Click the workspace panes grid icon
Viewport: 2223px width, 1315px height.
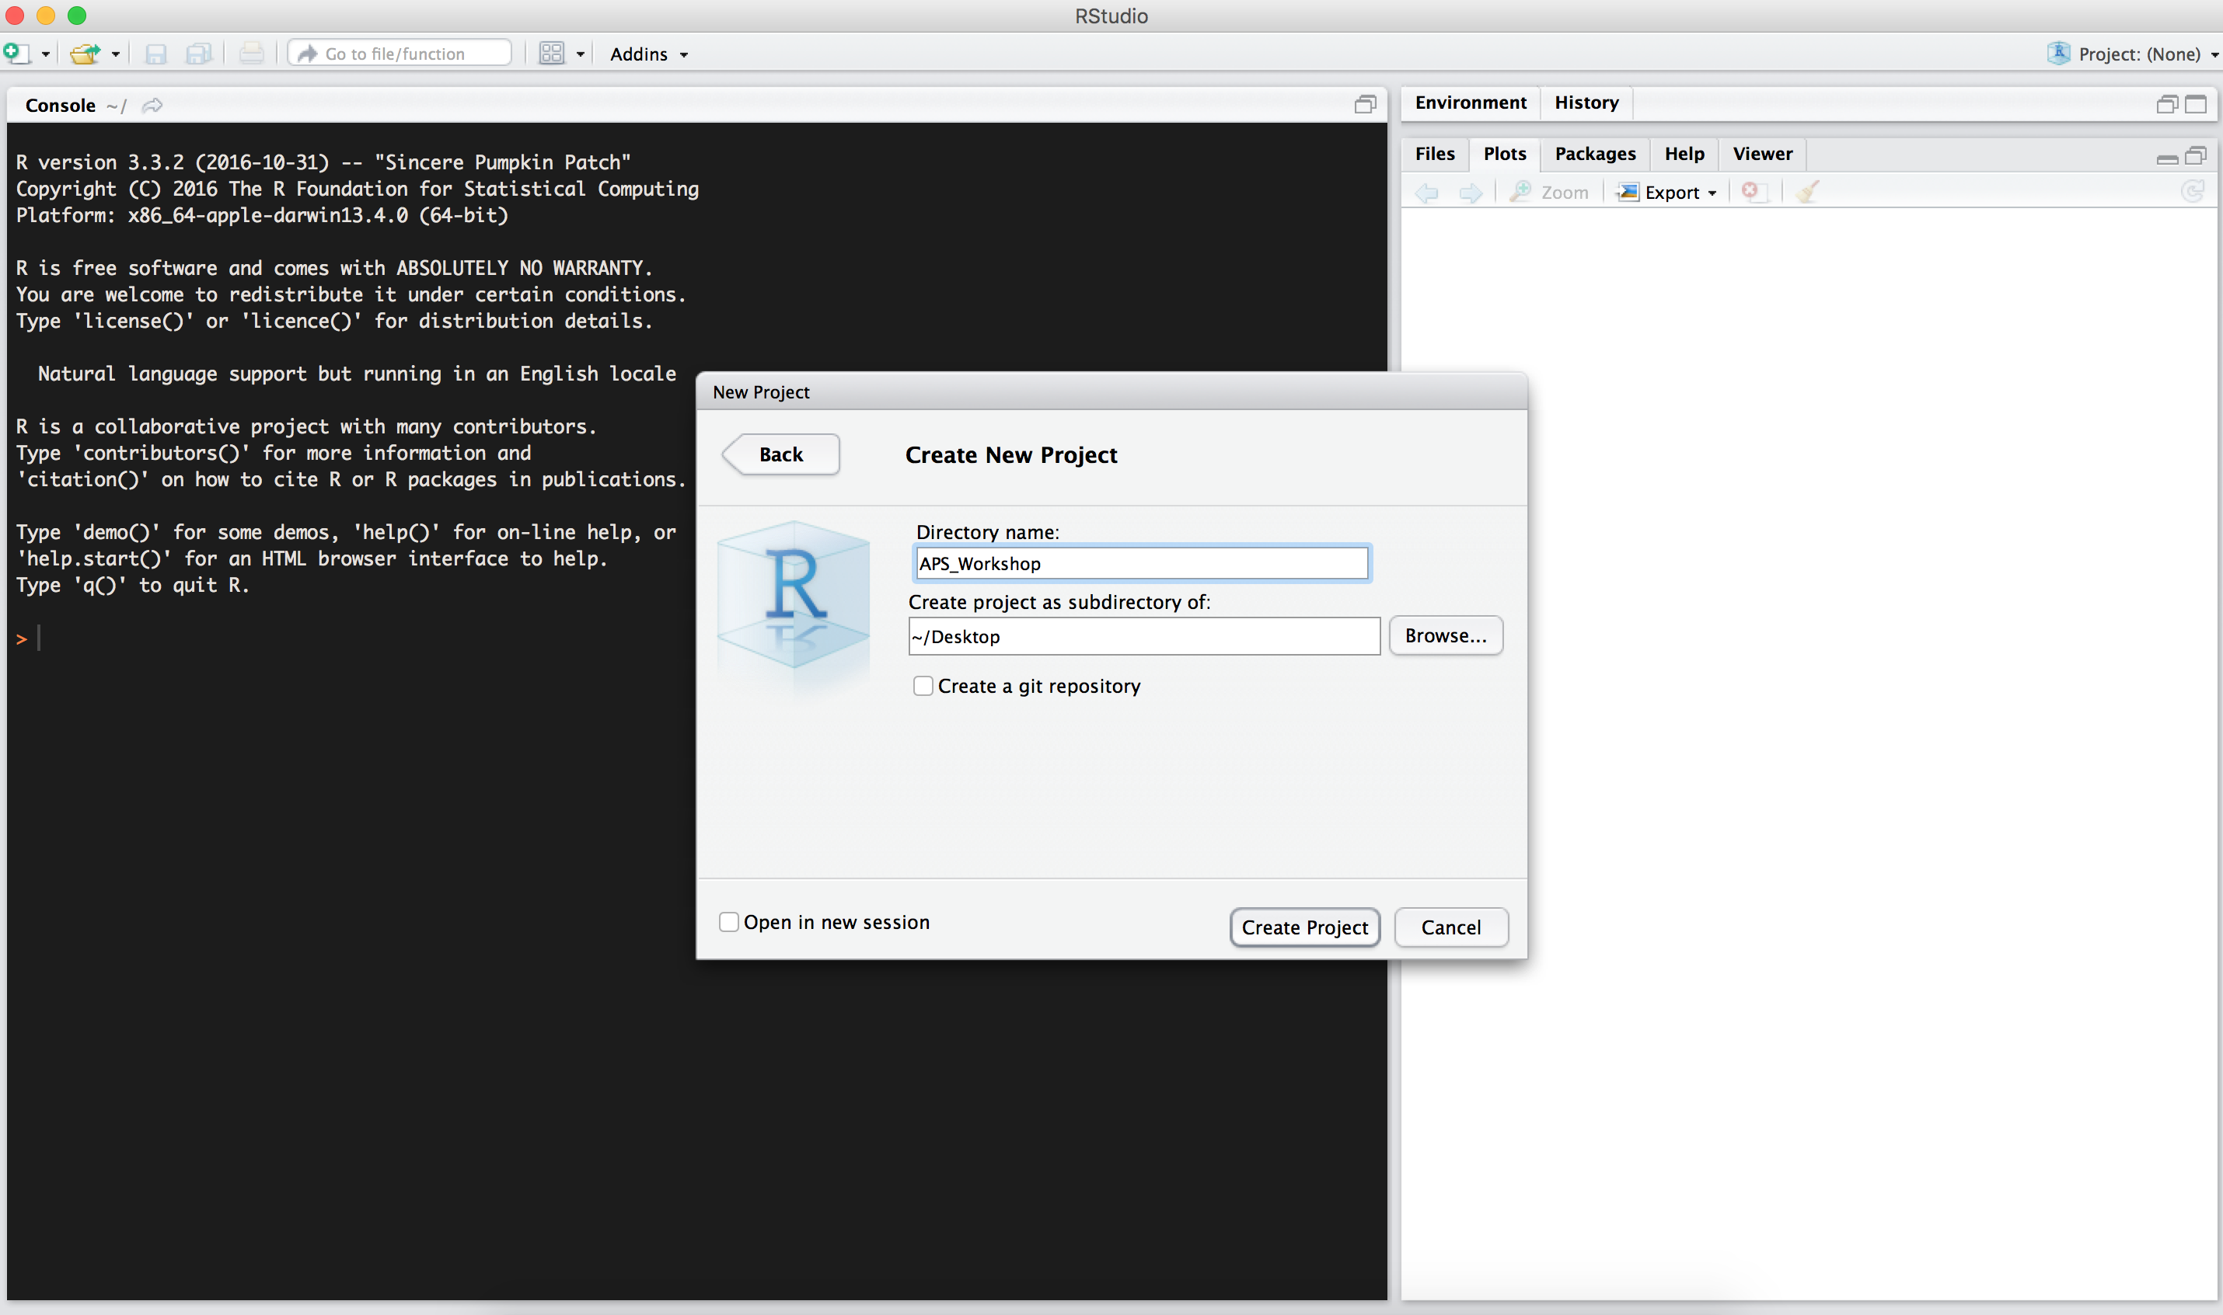tap(552, 54)
